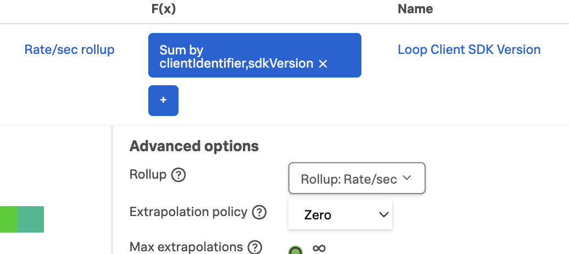Expand the Rollup: Rate/sec dropdown
The image size is (569, 254).
click(x=356, y=179)
